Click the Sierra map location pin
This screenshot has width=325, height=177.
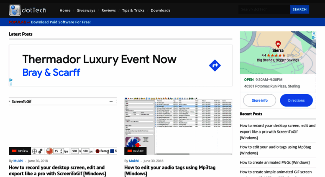click(278, 44)
